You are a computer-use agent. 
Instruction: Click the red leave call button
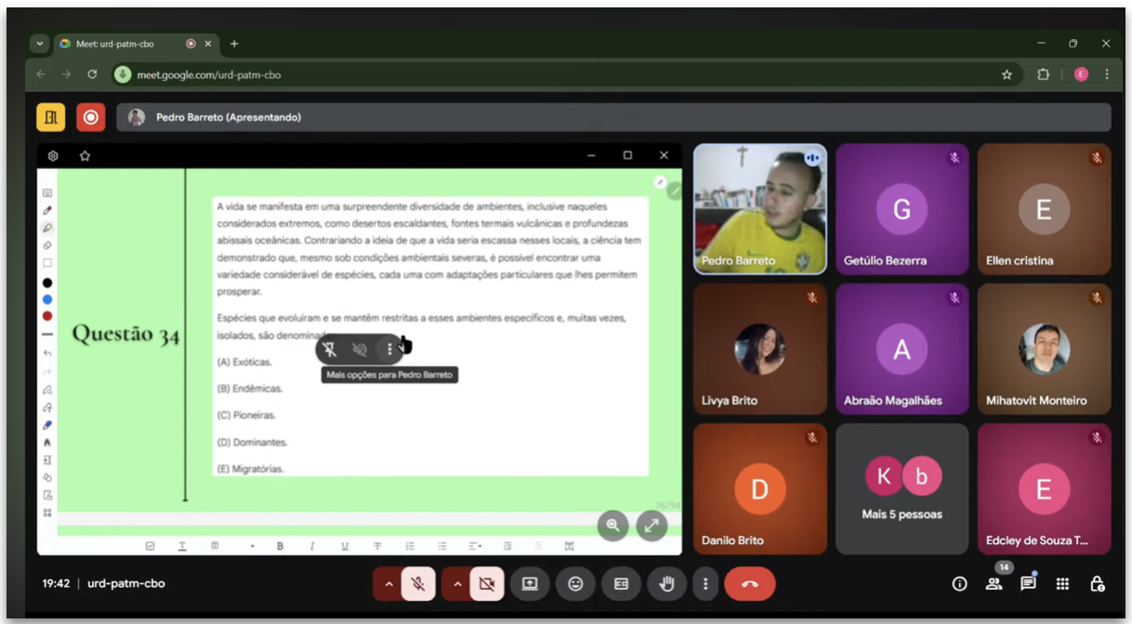tap(749, 584)
